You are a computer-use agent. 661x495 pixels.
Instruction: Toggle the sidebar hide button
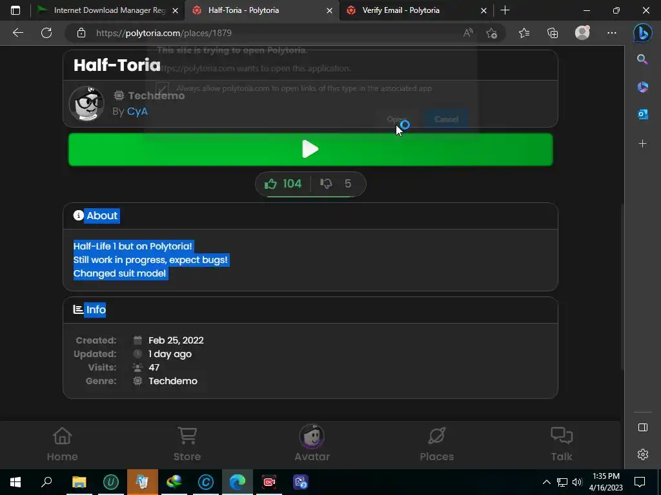pyautogui.click(x=642, y=428)
